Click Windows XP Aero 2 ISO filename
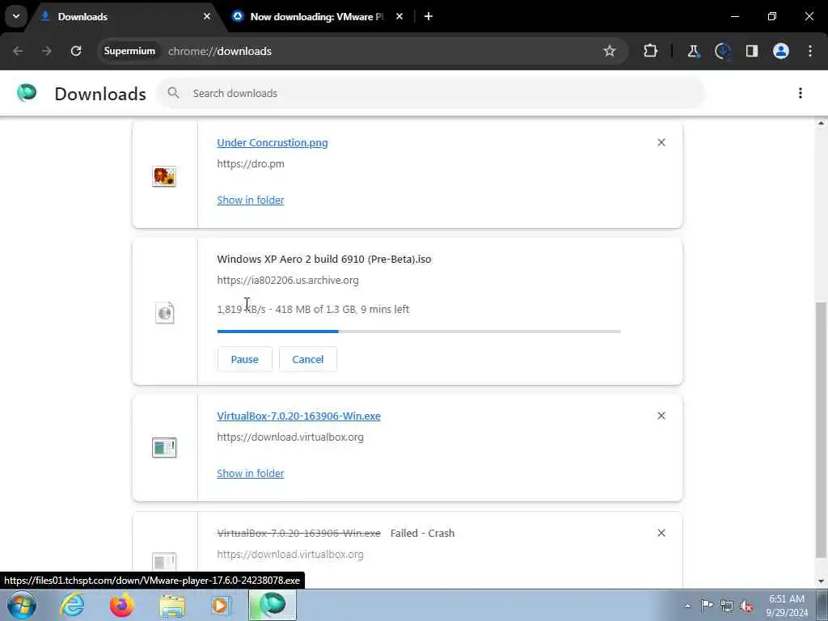 click(324, 260)
